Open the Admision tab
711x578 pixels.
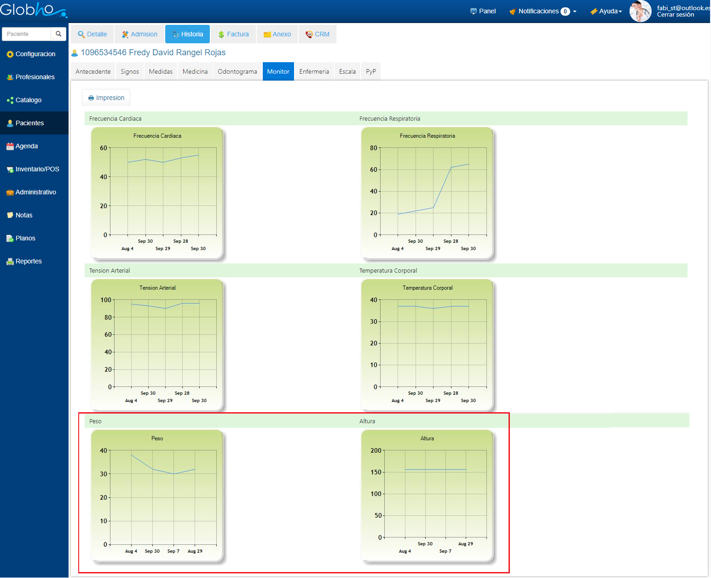coord(139,34)
